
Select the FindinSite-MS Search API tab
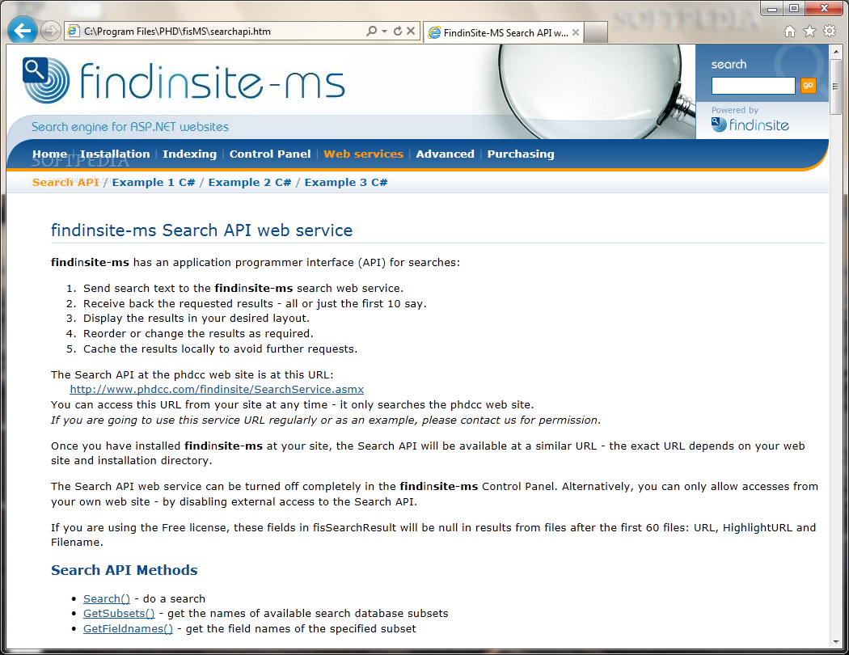pyautogui.click(x=504, y=32)
